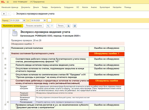Click the 1C logo icon
The image size is (149, 110).
[x=3, y=2]
